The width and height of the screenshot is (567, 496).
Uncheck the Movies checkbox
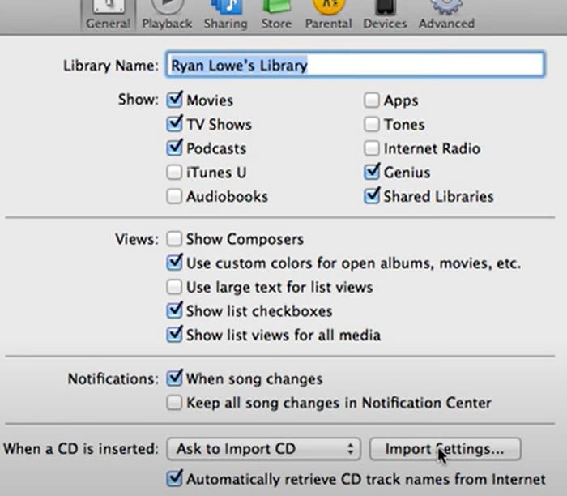pyautogui.click(x=174, y=100)
